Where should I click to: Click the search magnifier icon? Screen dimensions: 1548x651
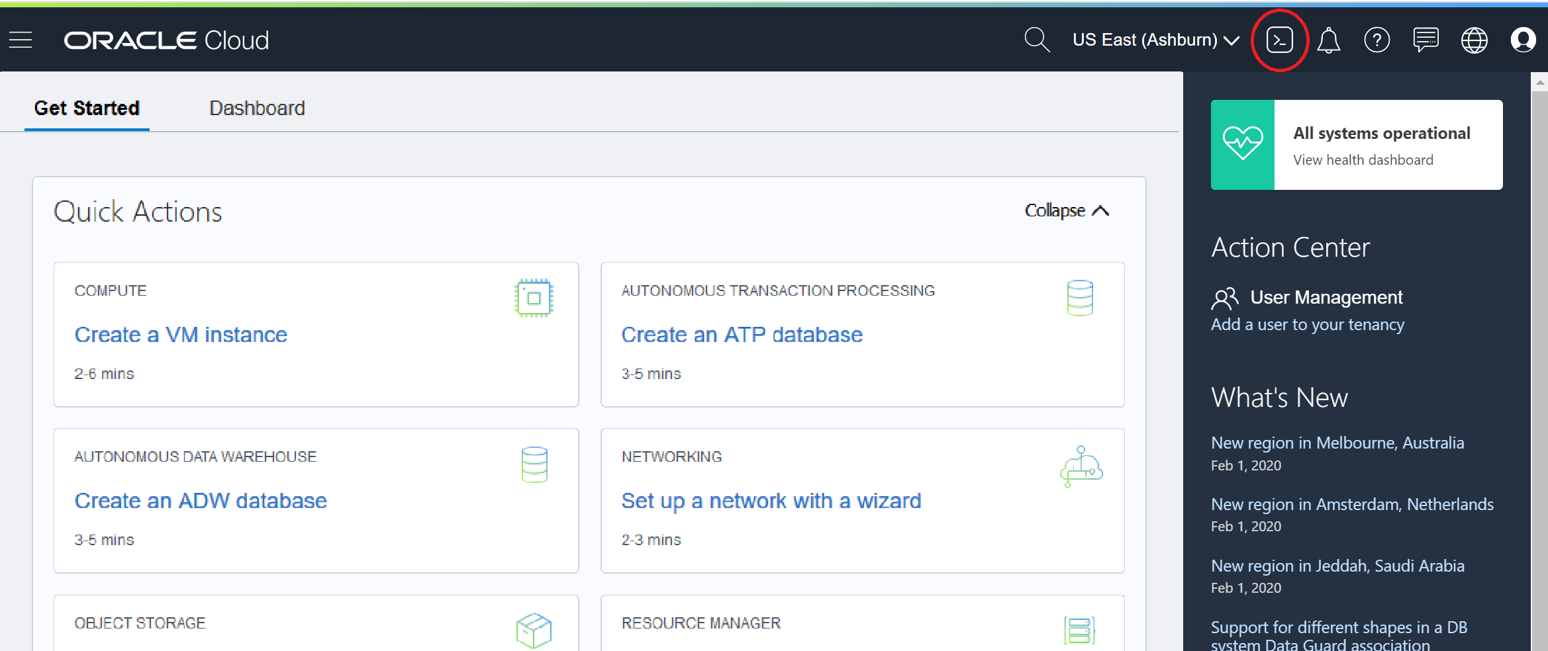point(1037,40)
